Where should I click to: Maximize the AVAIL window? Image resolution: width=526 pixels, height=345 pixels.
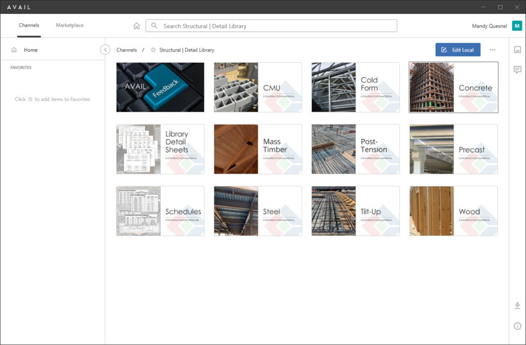coord(500,7)
